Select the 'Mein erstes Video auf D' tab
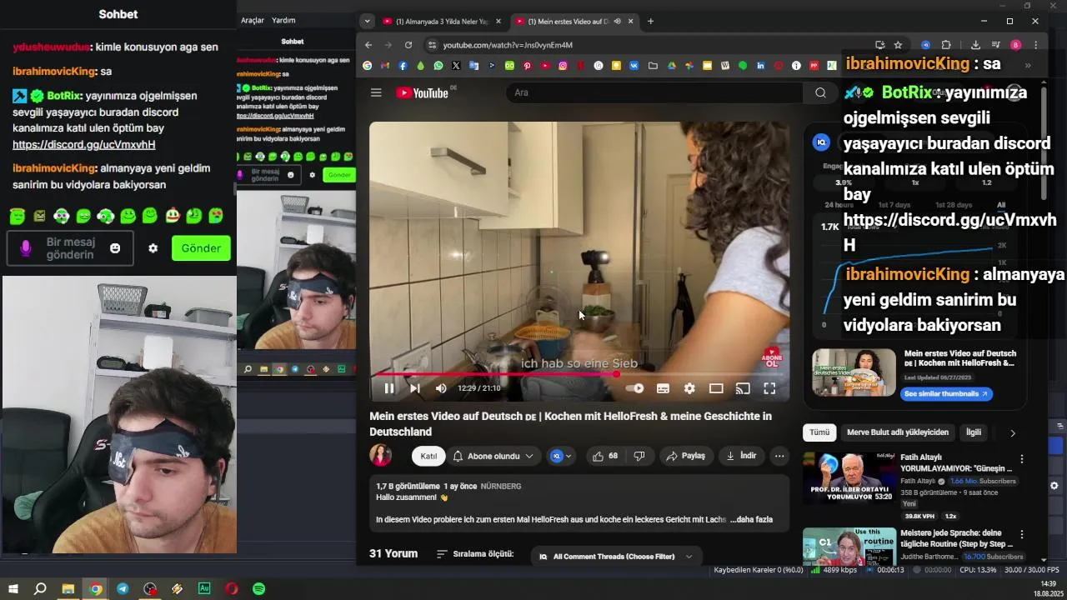1067x600 pixels. coord(574,21)
